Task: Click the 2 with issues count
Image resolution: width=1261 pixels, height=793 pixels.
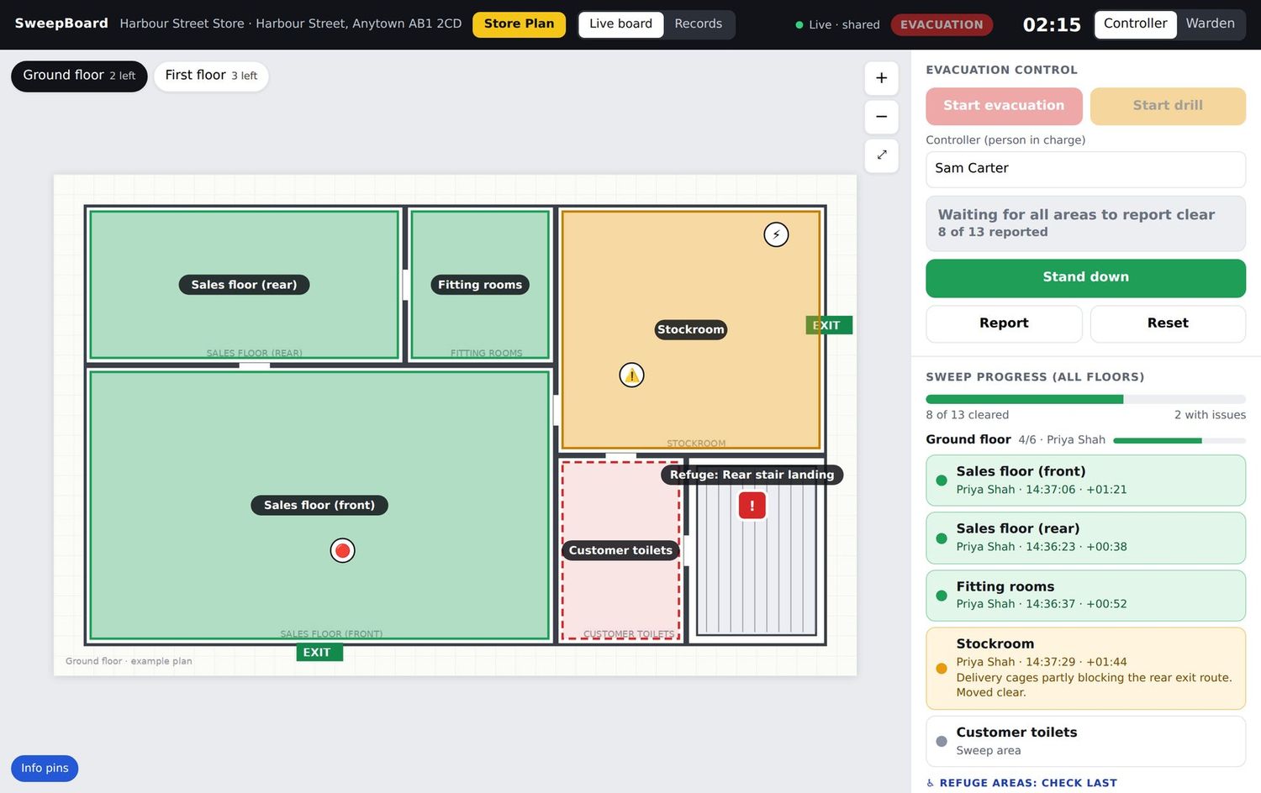Action: pyautogui.click(x=1210, y=415)
